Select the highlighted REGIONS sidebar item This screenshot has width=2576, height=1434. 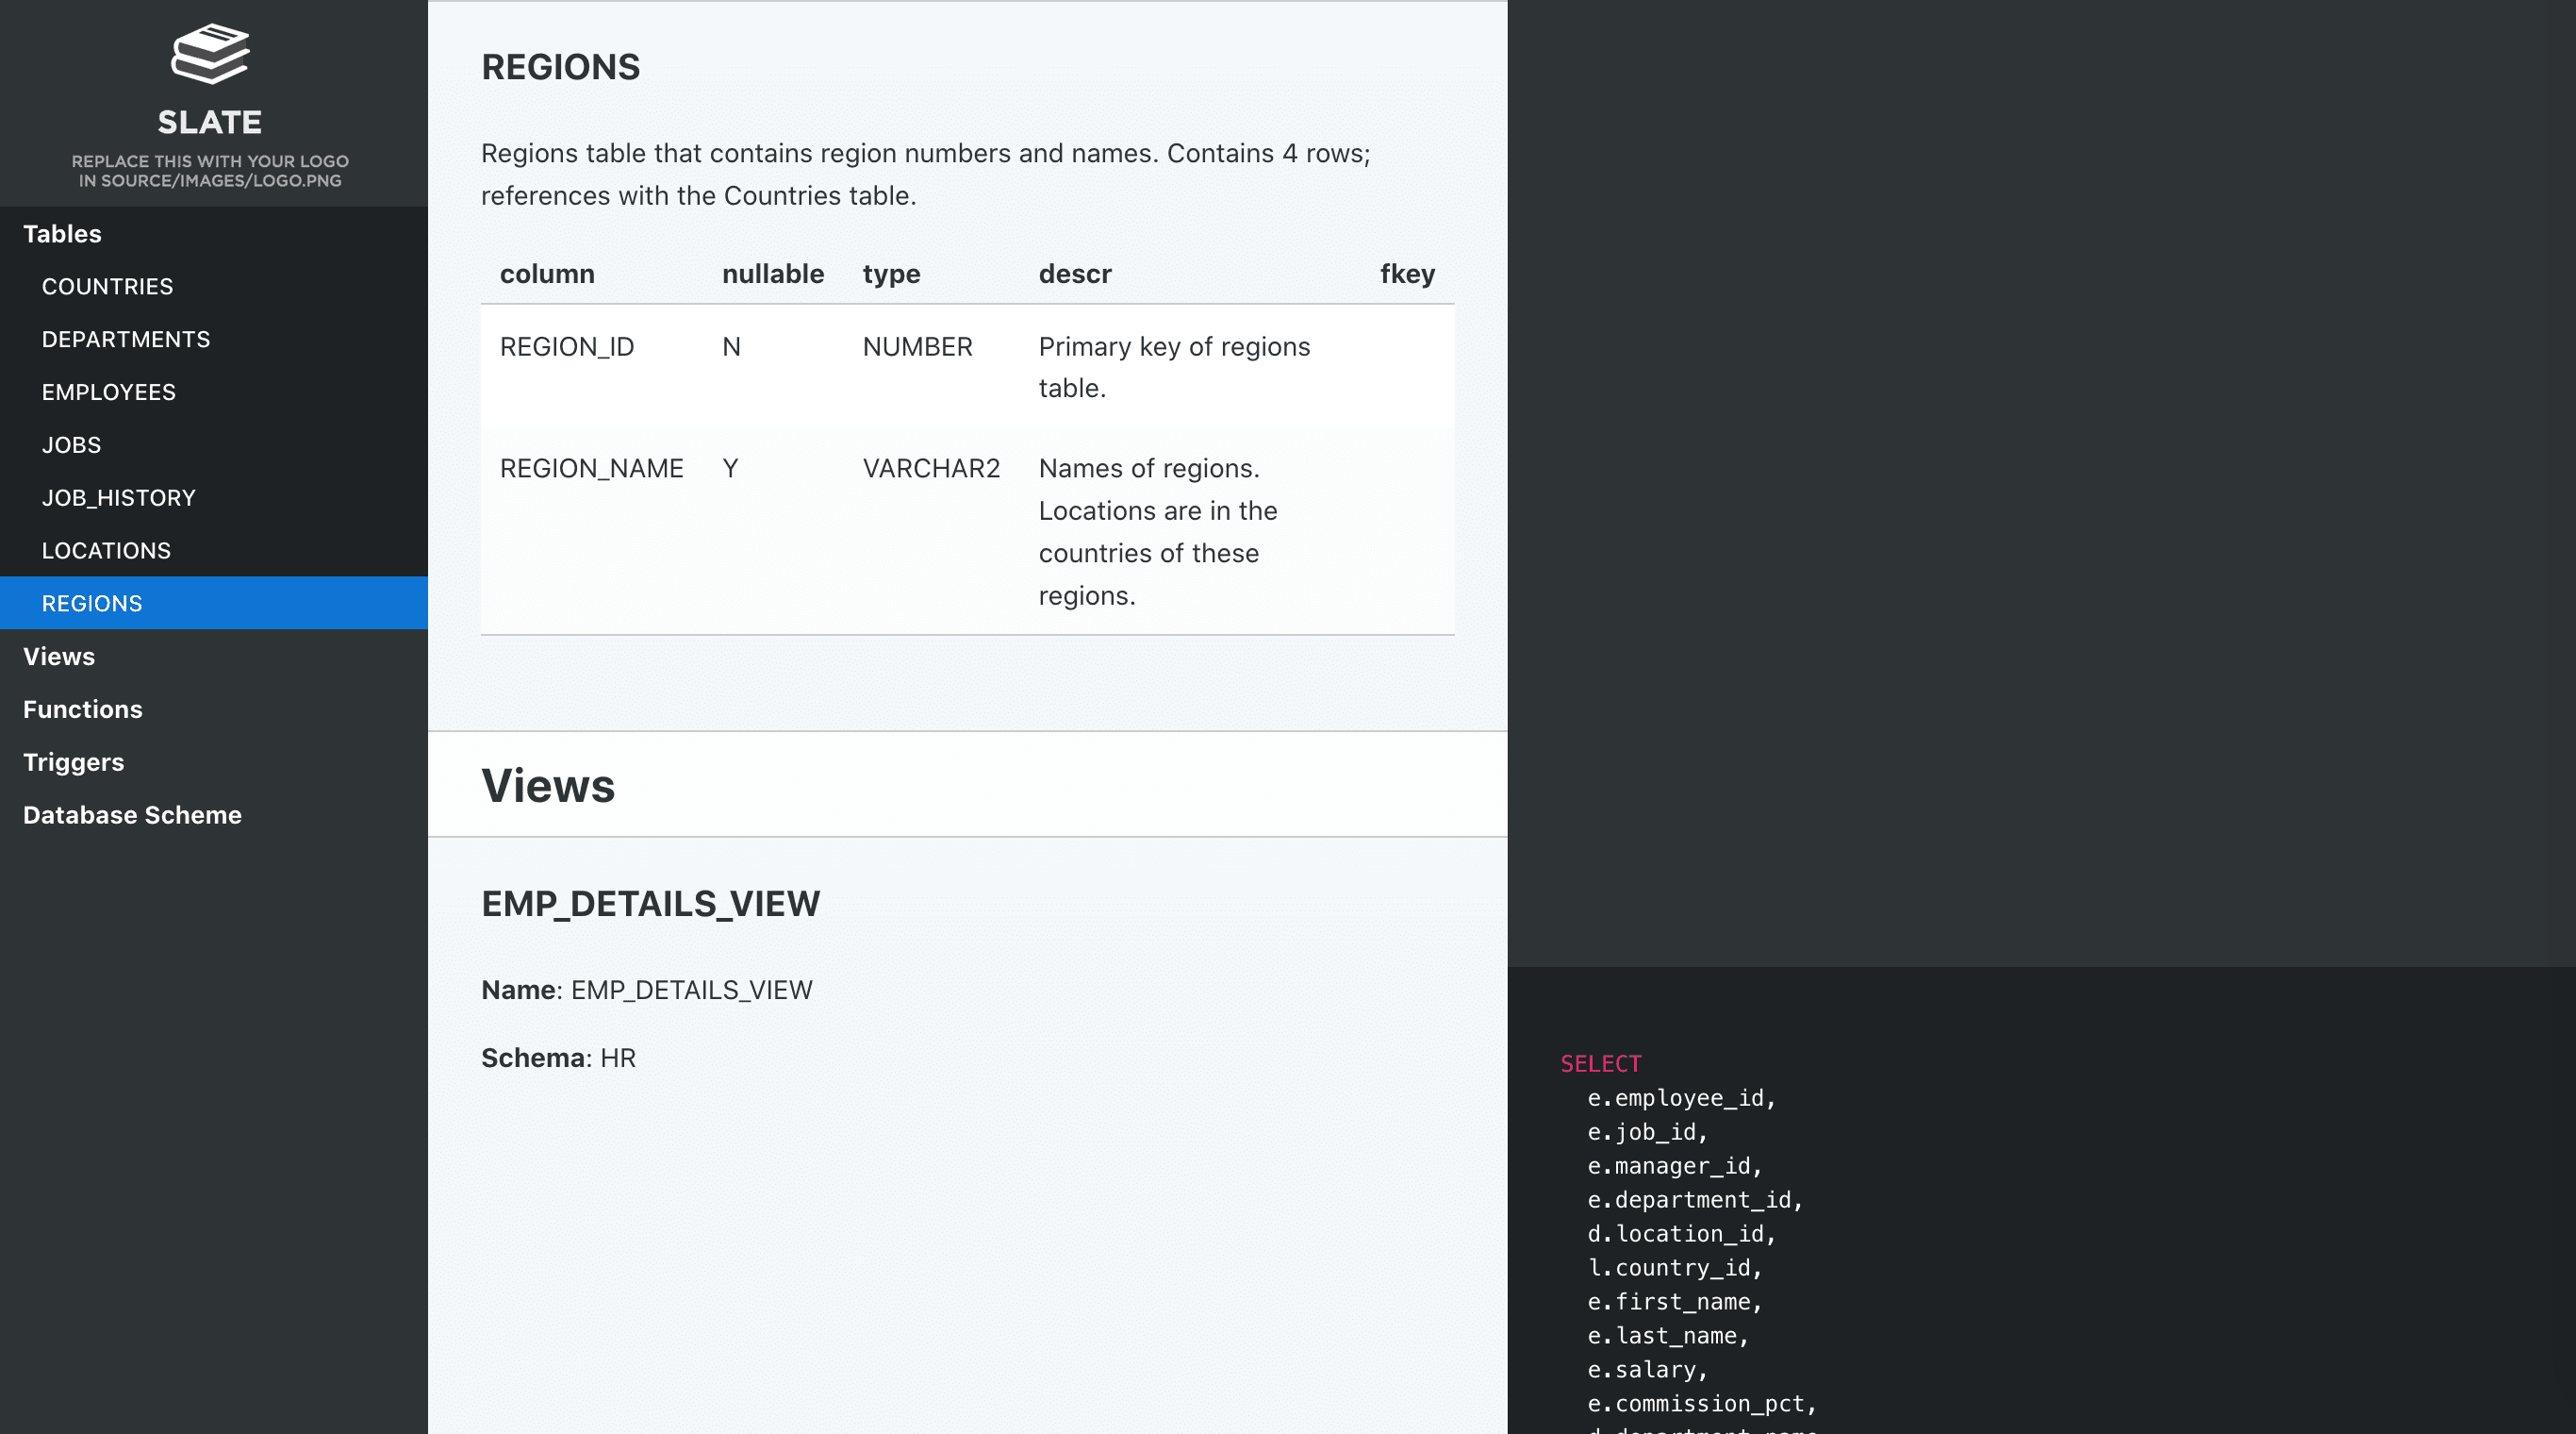[x=92, y=604]
